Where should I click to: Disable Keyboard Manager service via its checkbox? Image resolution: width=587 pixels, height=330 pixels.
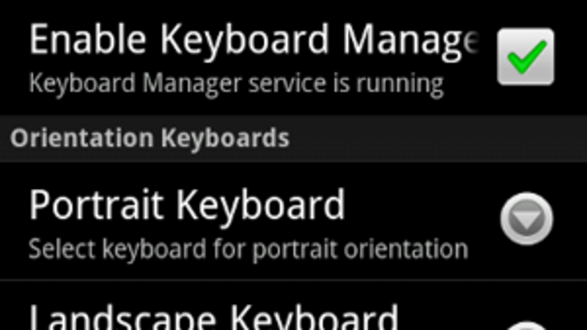tap(526, 56)
